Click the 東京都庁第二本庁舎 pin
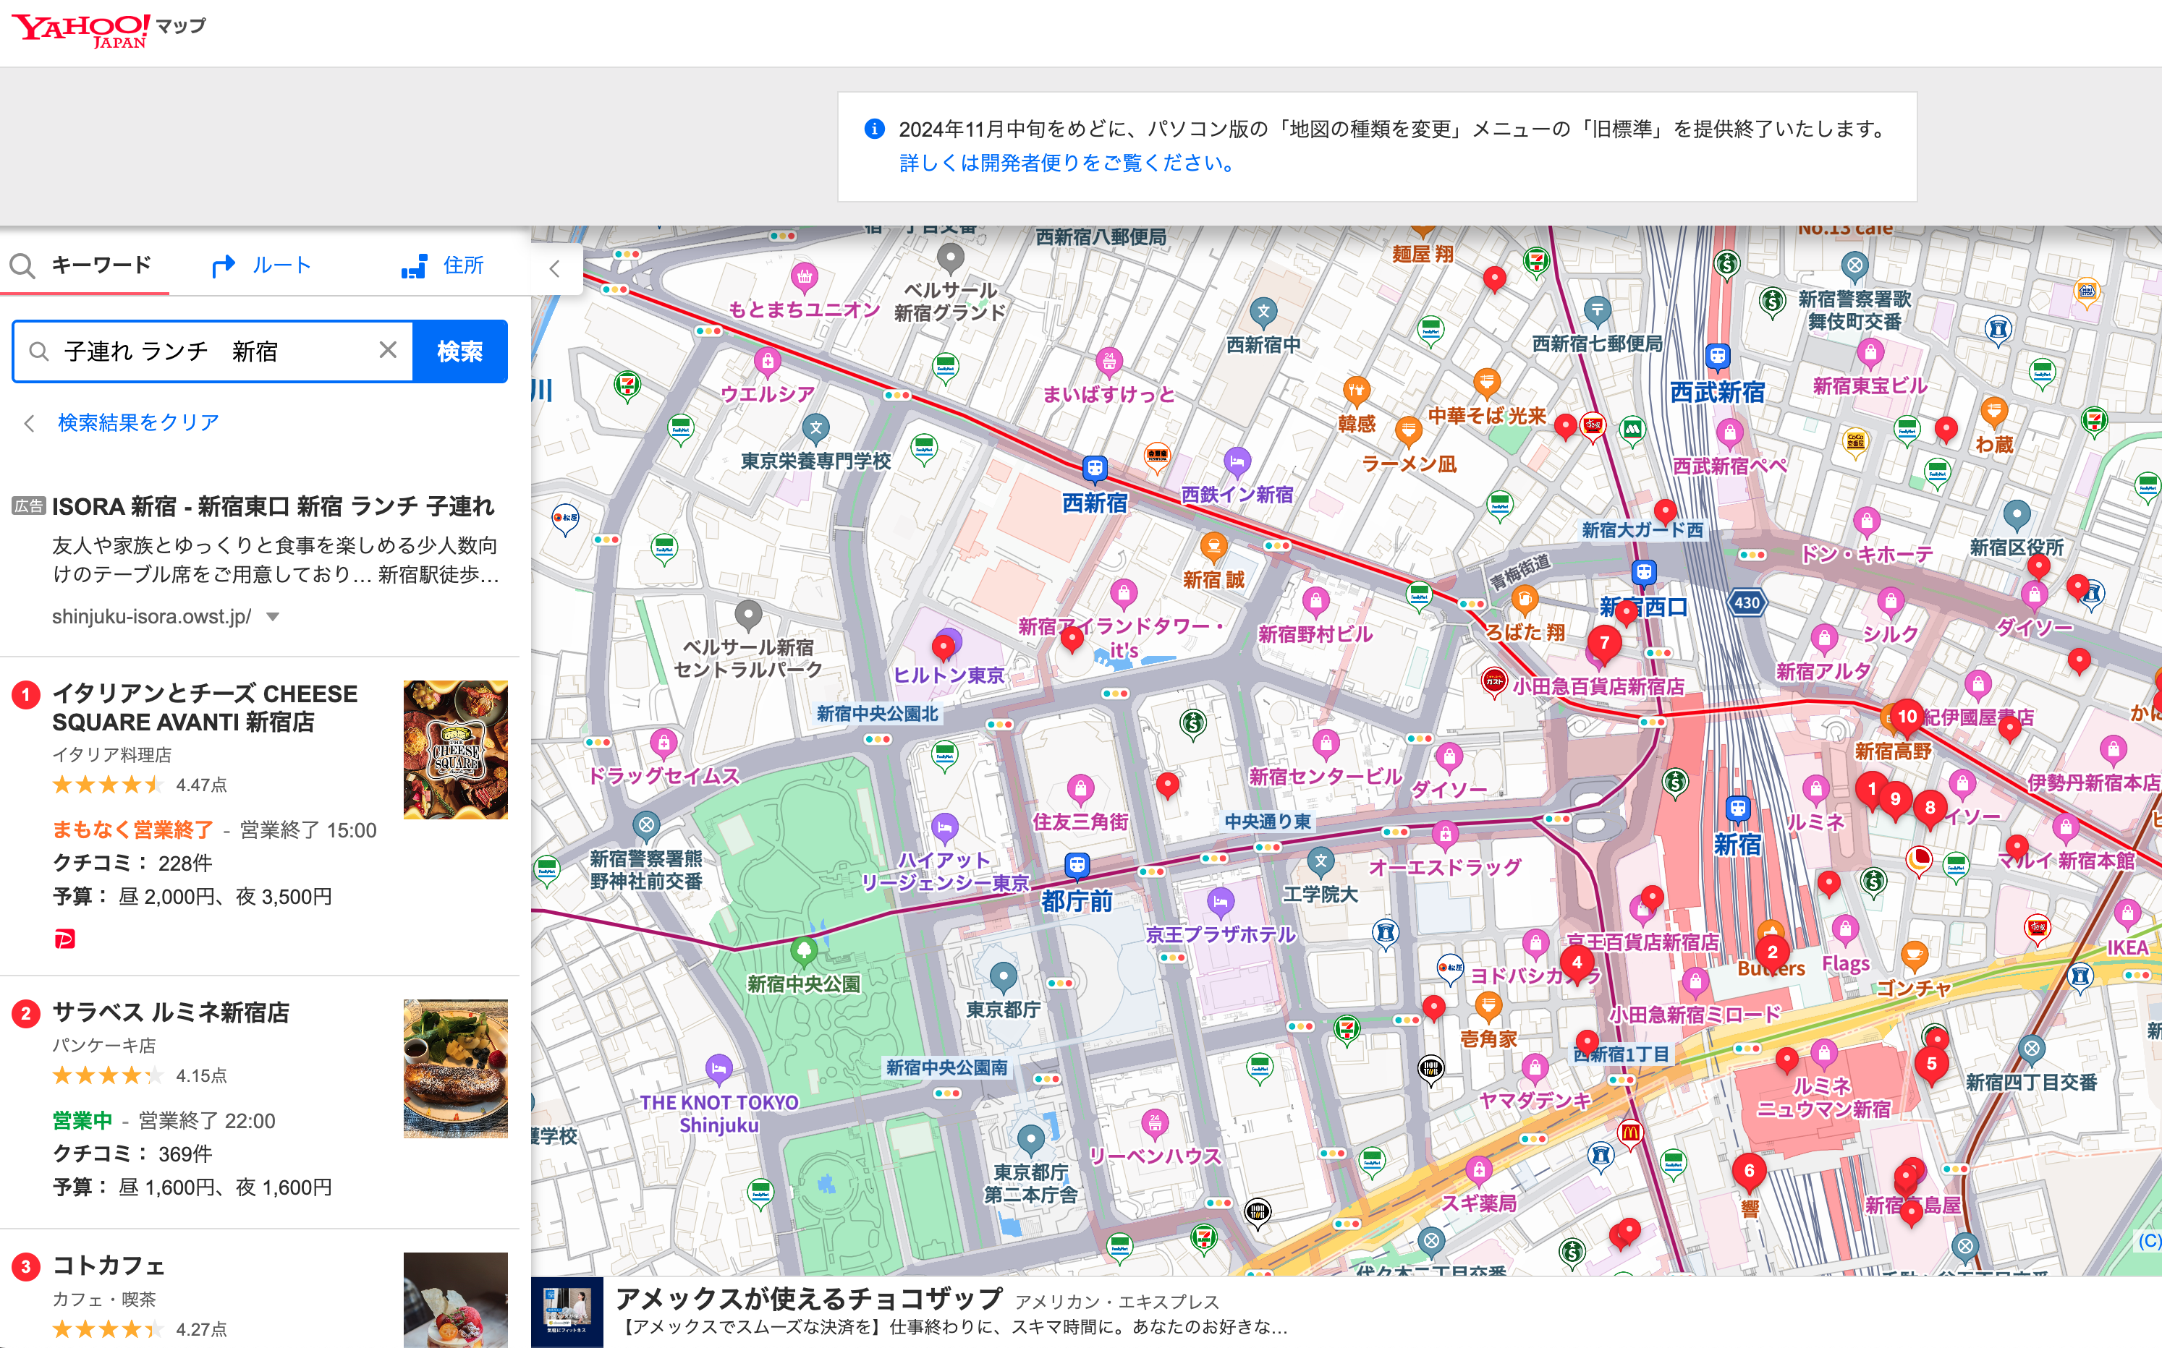Image resolution: width=2162 pixels, height=1348 pixels. click(x=1031, y=1140)
